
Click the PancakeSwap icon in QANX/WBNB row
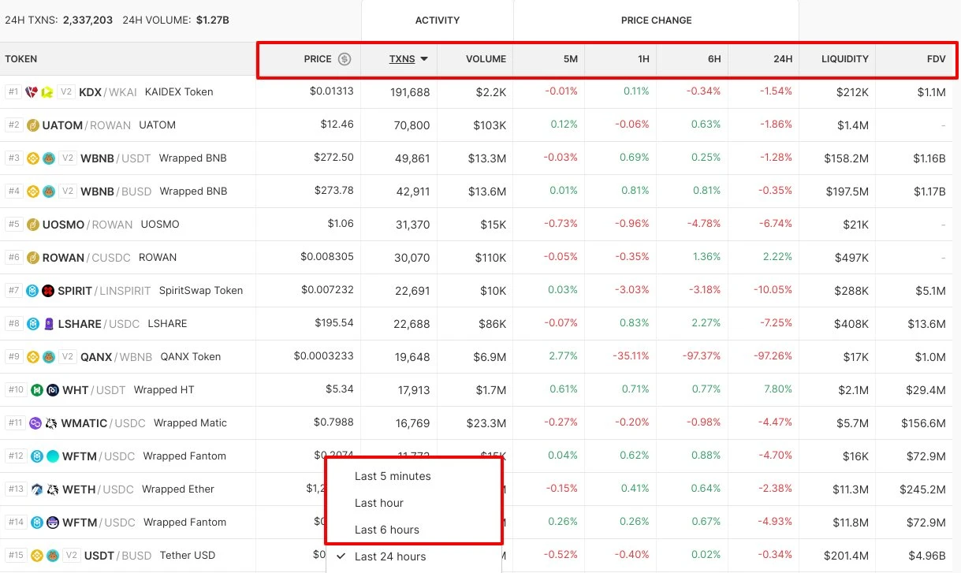pyautogui.click(x=48, y=357)
